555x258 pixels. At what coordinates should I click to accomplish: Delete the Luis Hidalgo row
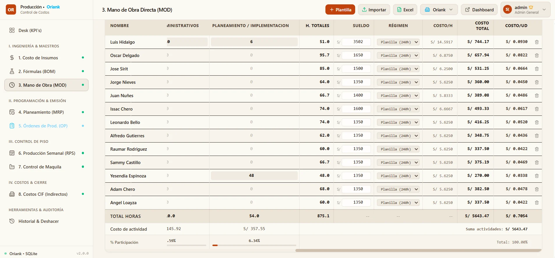click(537, 42)
